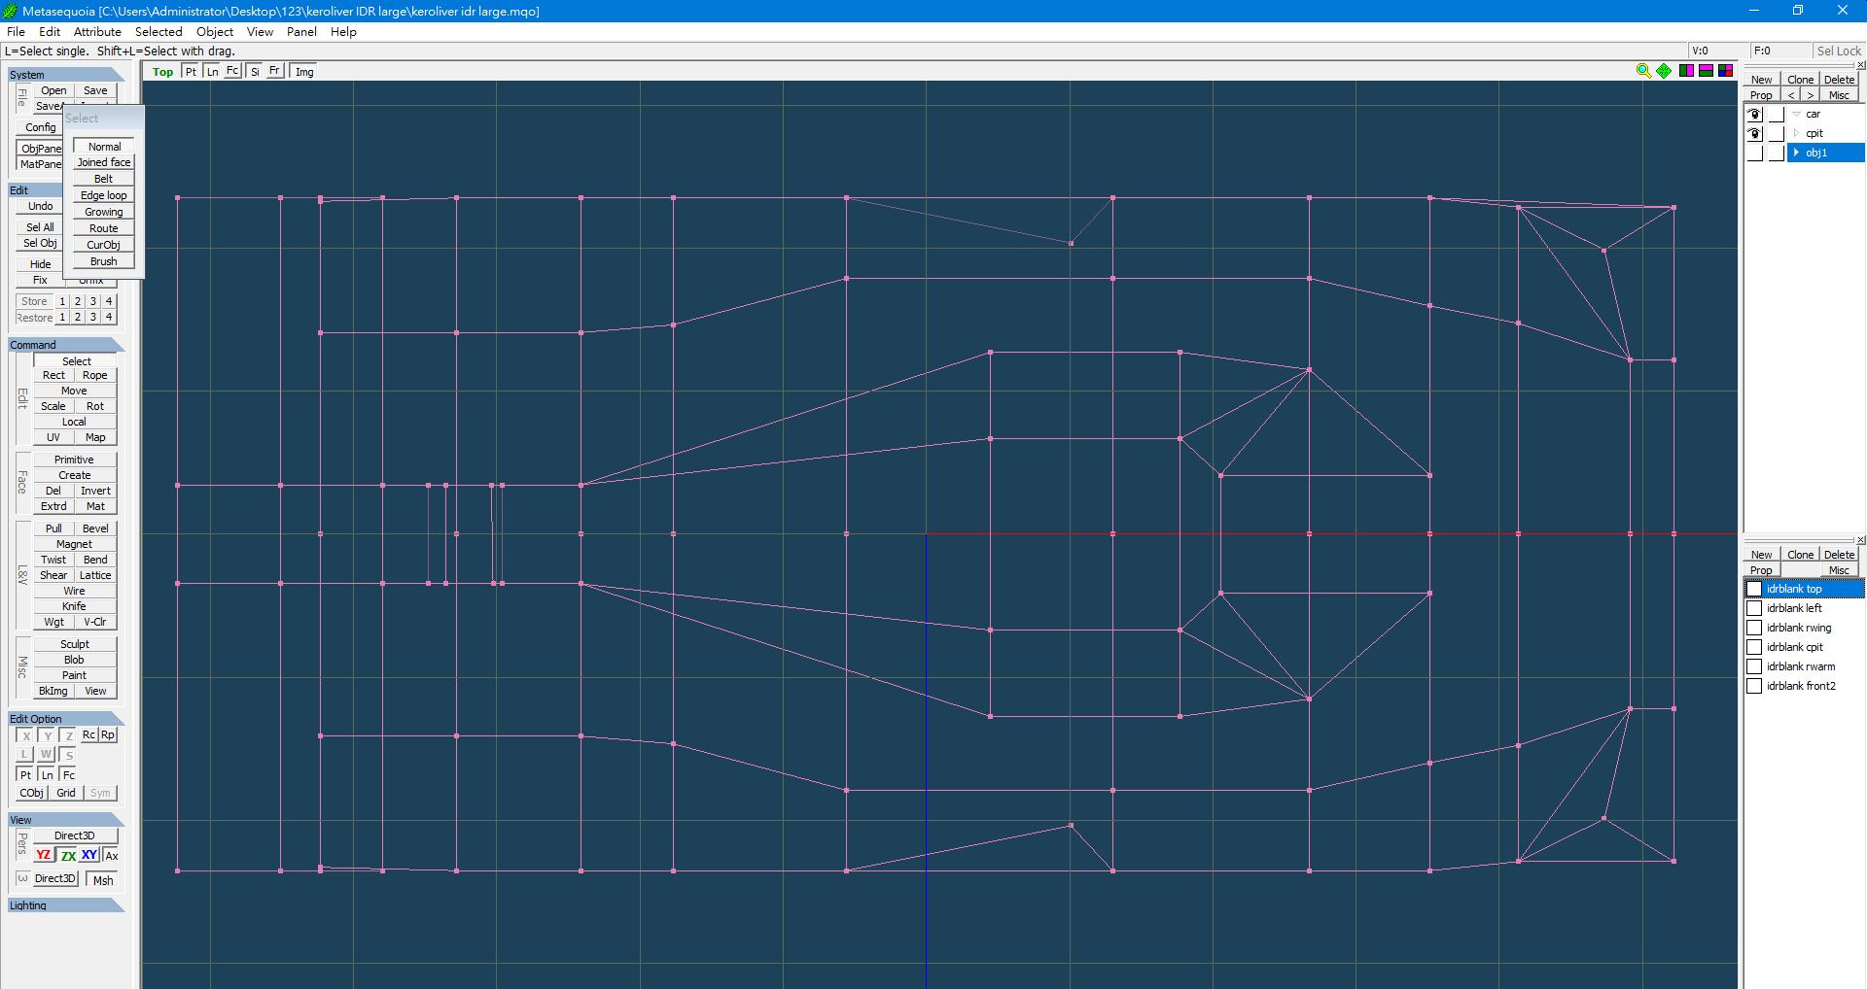This screenshot has height=989, width=1867.
Task: Toggle the Pt point display in viewport header
Action: tap(191, 72)
